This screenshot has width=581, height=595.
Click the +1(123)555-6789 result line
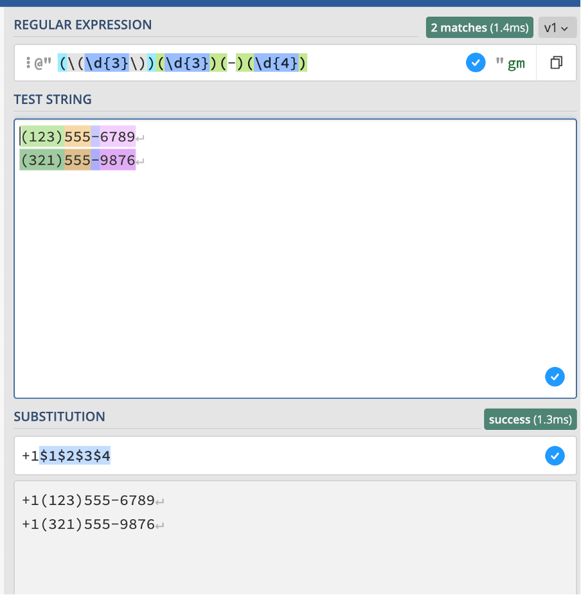[x=88, y=500]
